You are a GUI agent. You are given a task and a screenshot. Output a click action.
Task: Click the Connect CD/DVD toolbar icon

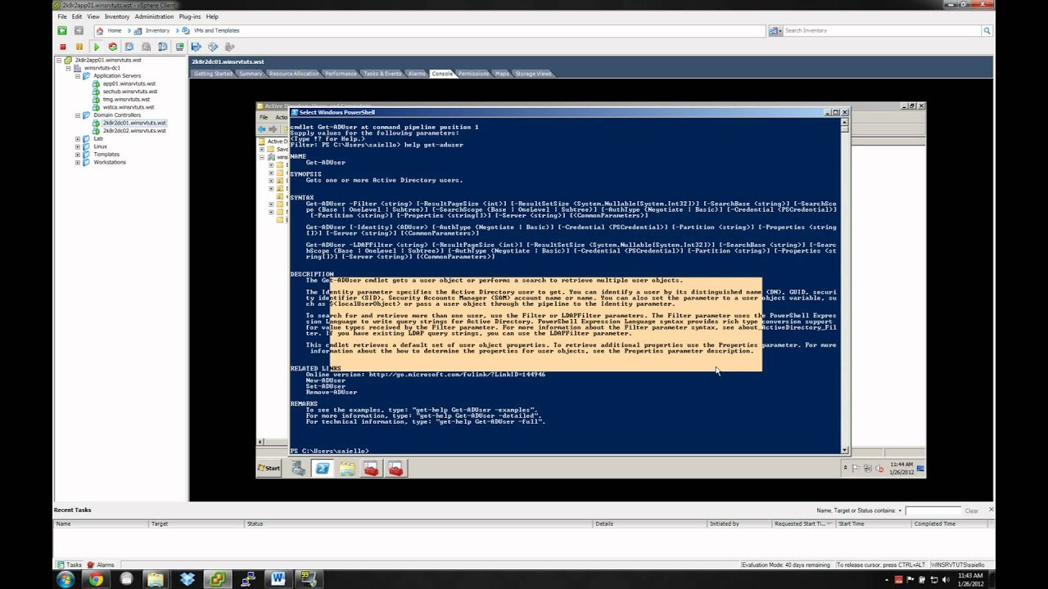213,47
